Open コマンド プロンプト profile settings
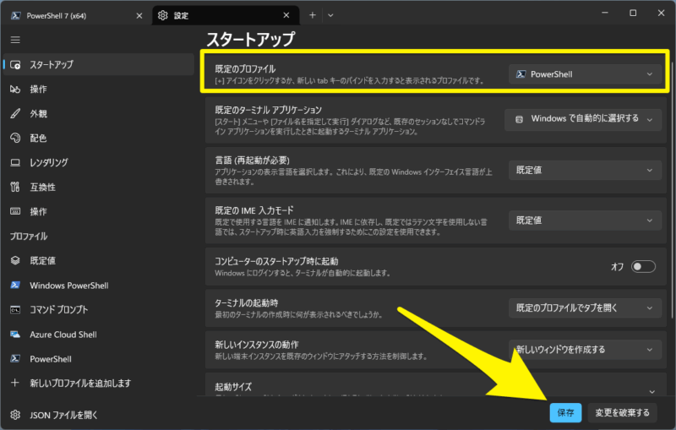This screenshot has width=676, height=430. [98, 310]
